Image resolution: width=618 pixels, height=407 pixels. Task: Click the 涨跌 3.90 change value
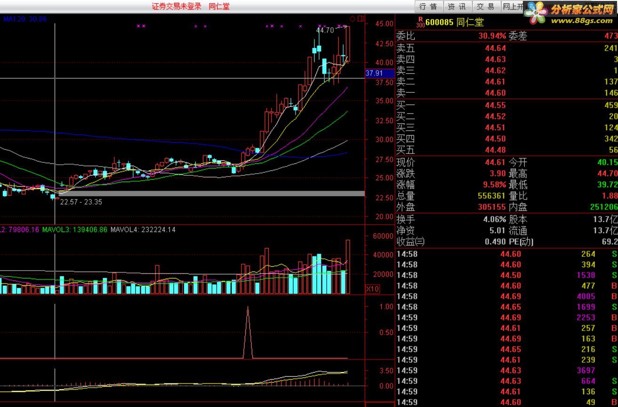pyautogui.click(x=498, y=174)
